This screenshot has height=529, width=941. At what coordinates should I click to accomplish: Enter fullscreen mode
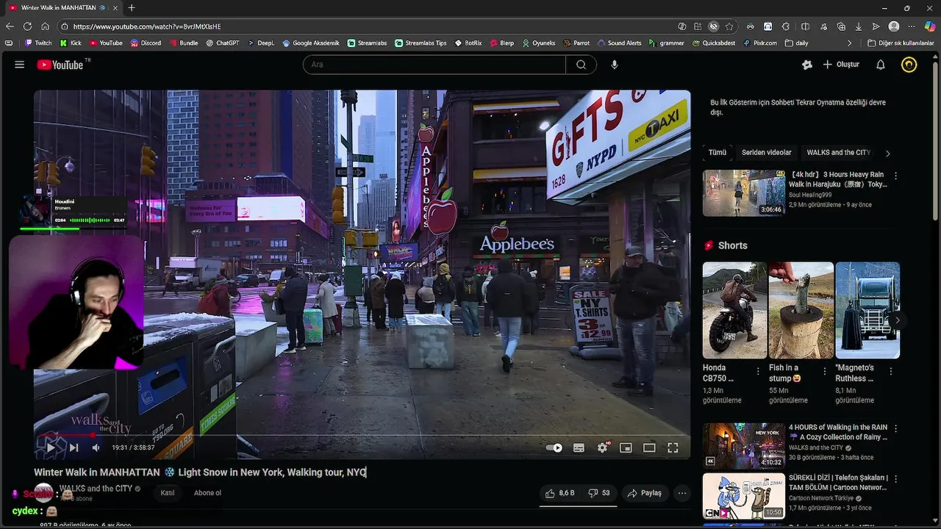[x=673, y=447]
